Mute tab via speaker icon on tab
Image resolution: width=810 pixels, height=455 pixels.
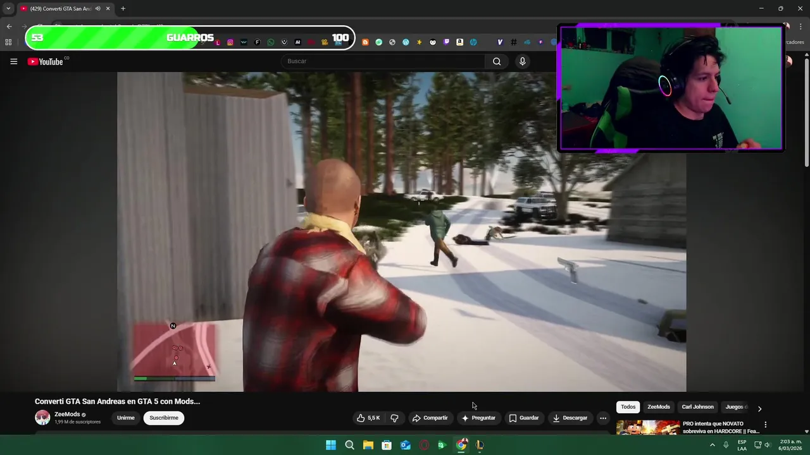click(97, 8)
